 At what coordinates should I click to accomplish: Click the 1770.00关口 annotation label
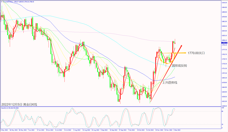point(196,53)
